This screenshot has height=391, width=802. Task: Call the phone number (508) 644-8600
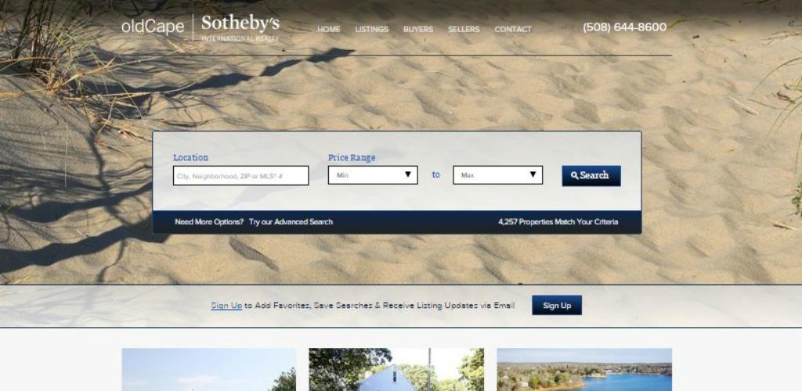[x=624, y=27]
